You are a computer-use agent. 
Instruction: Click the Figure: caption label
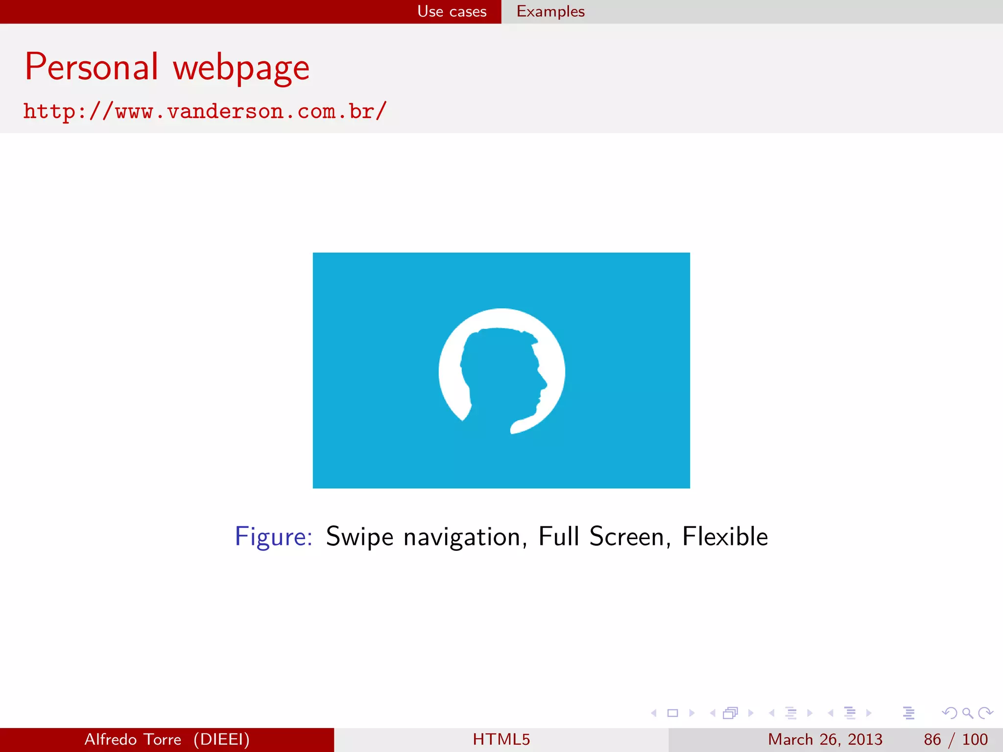click(x=273, y=537)
